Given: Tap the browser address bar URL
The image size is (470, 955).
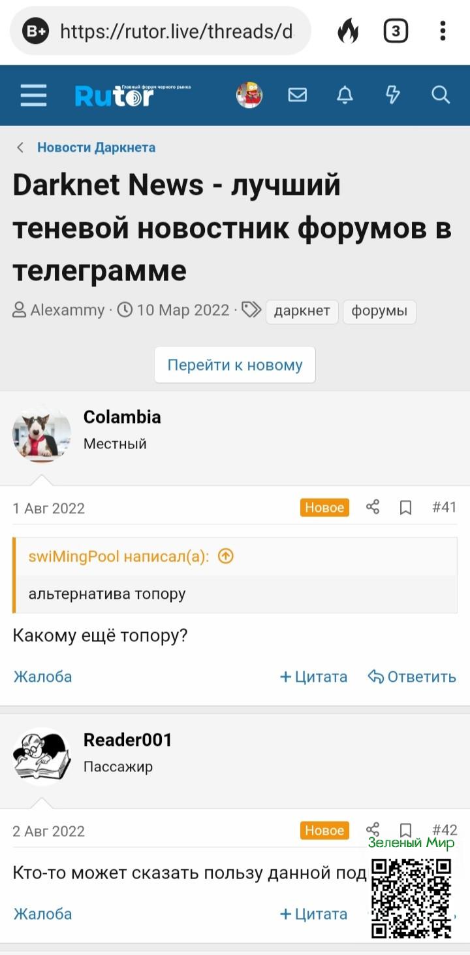Looking at the screenshot, I should (176, 31).
